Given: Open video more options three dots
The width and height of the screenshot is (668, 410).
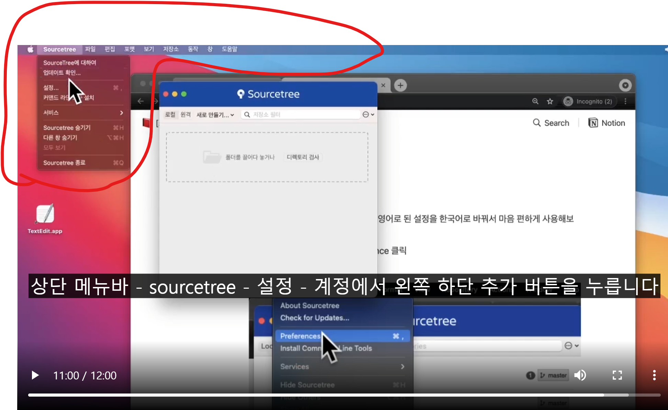Looking at the screenshot, I should coord(654,375).
